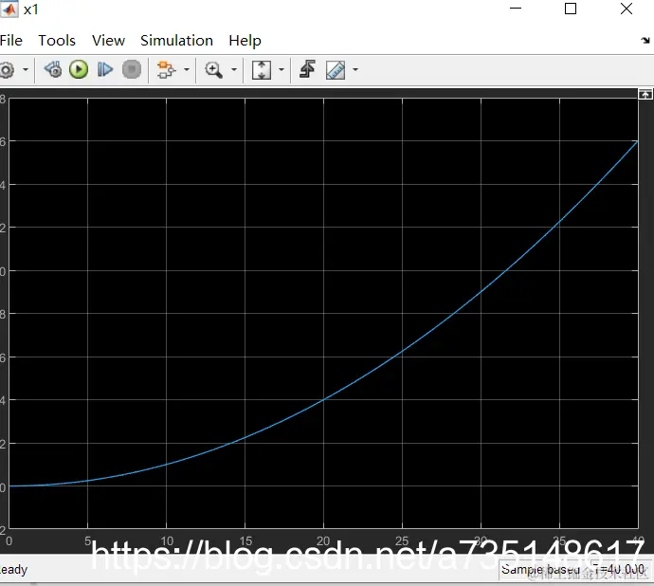654x586 pixels.
Task: Open the View menu
Action: coord(108,41)
